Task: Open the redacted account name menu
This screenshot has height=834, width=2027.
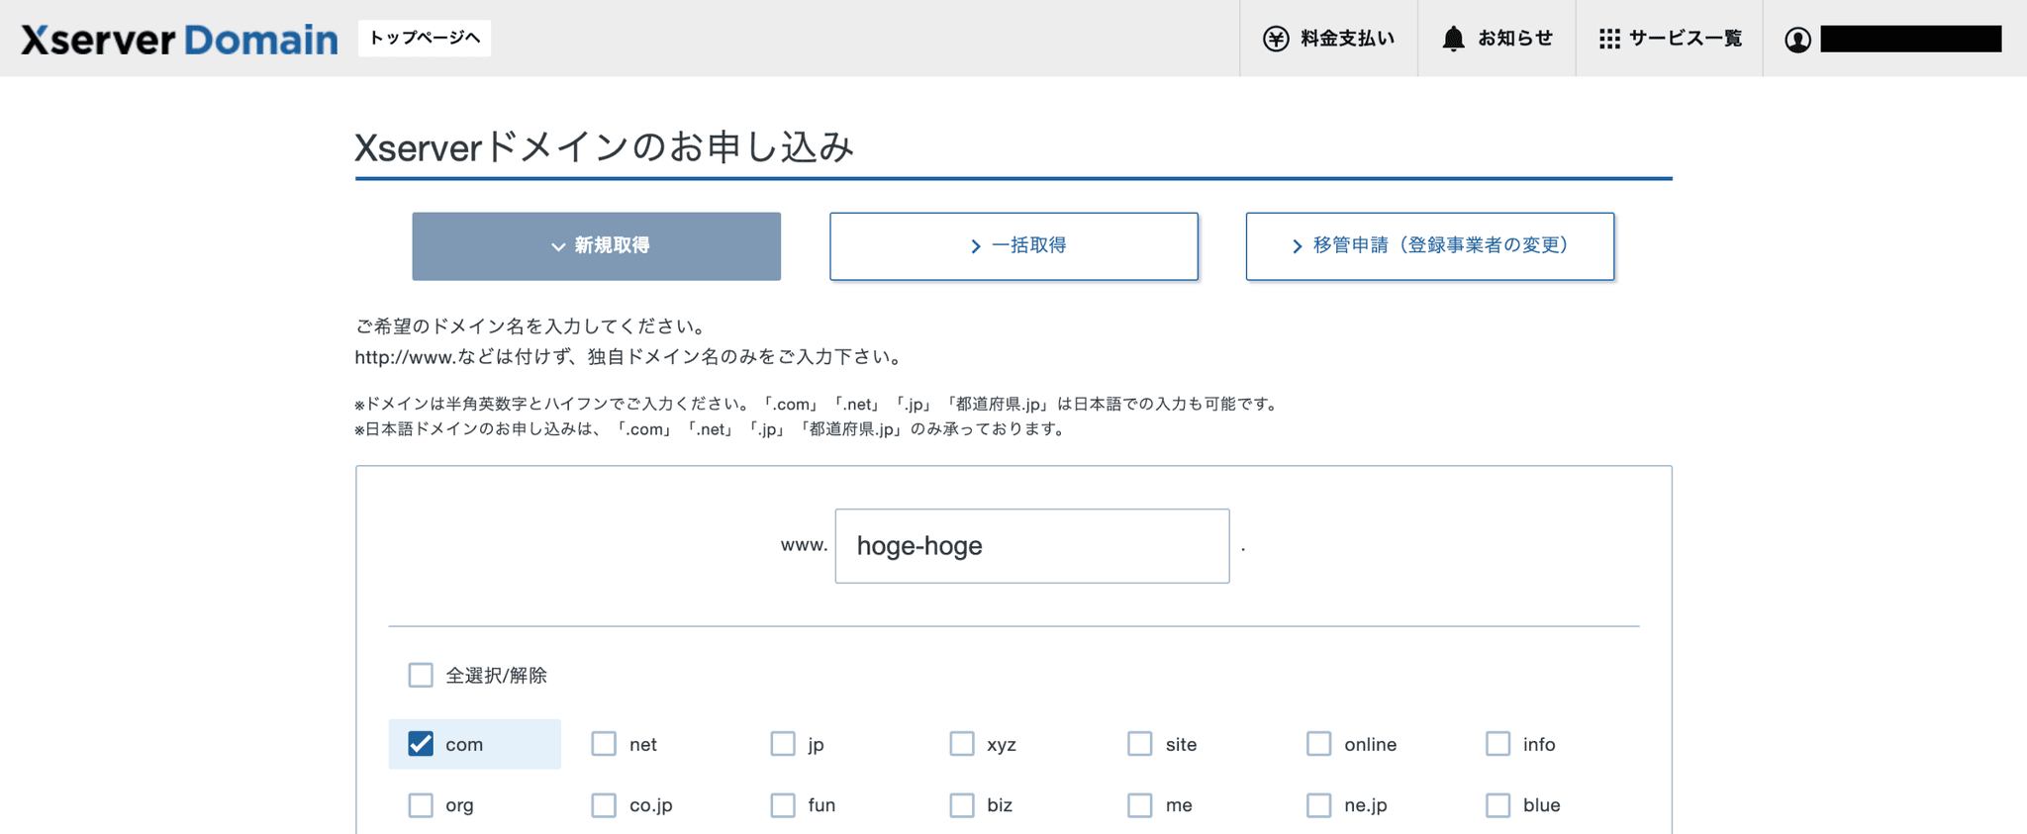Action: 1910,39
